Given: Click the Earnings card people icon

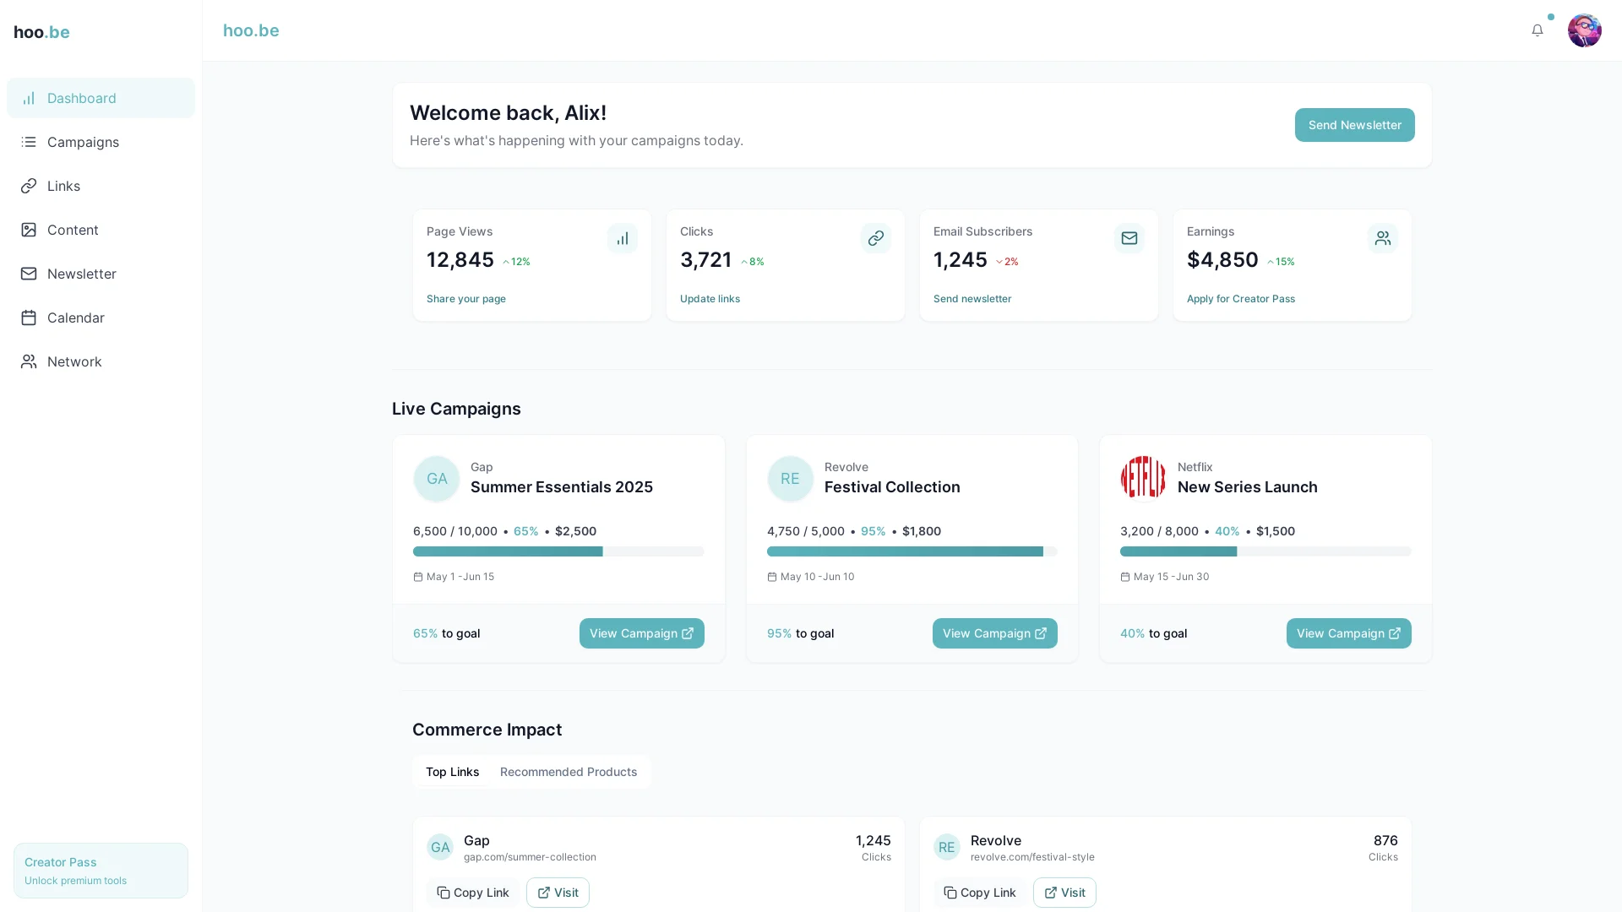Looking at the screenshot, I should (1382, 238).
